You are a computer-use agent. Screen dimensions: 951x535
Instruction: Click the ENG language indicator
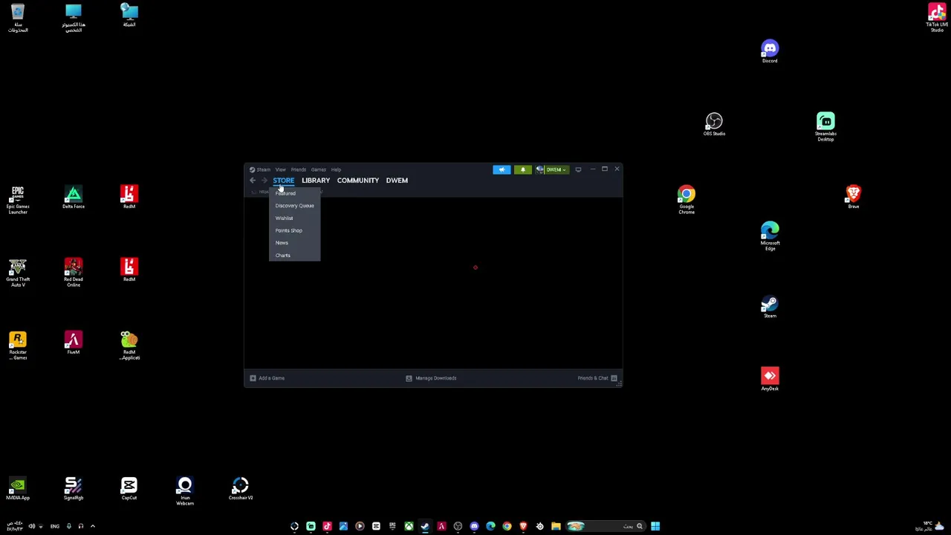pos(55,526)
